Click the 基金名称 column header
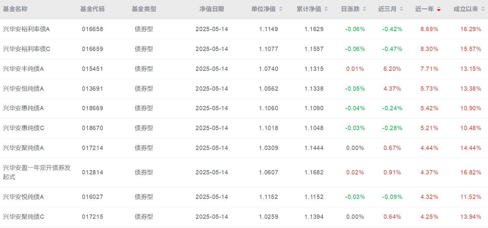488x228 pixels. [15, 9]
